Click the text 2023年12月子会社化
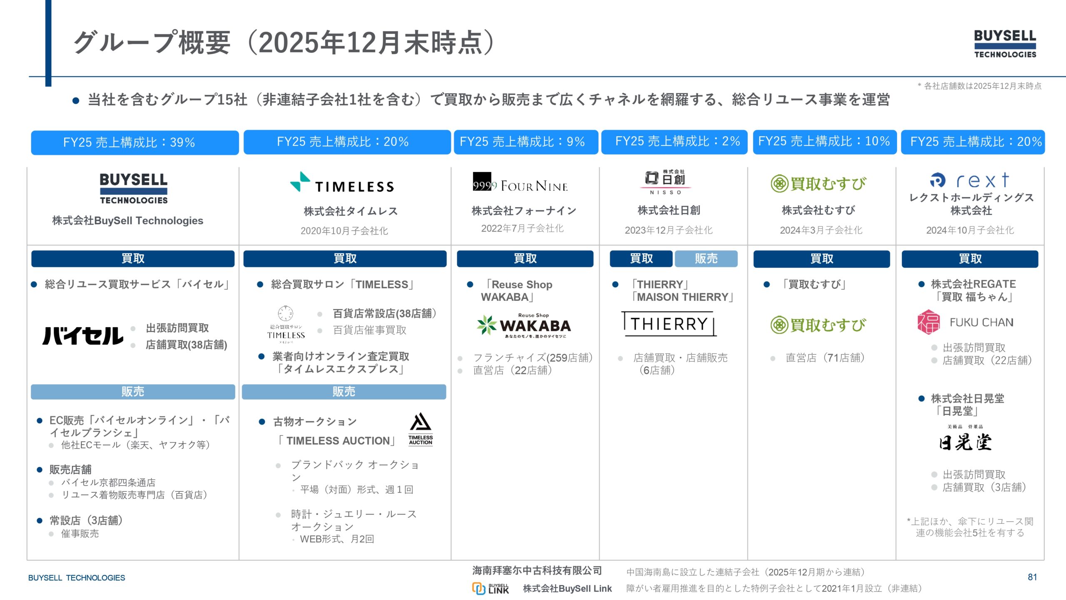Viewport: 1066px width, 600px height. (668, 230)
